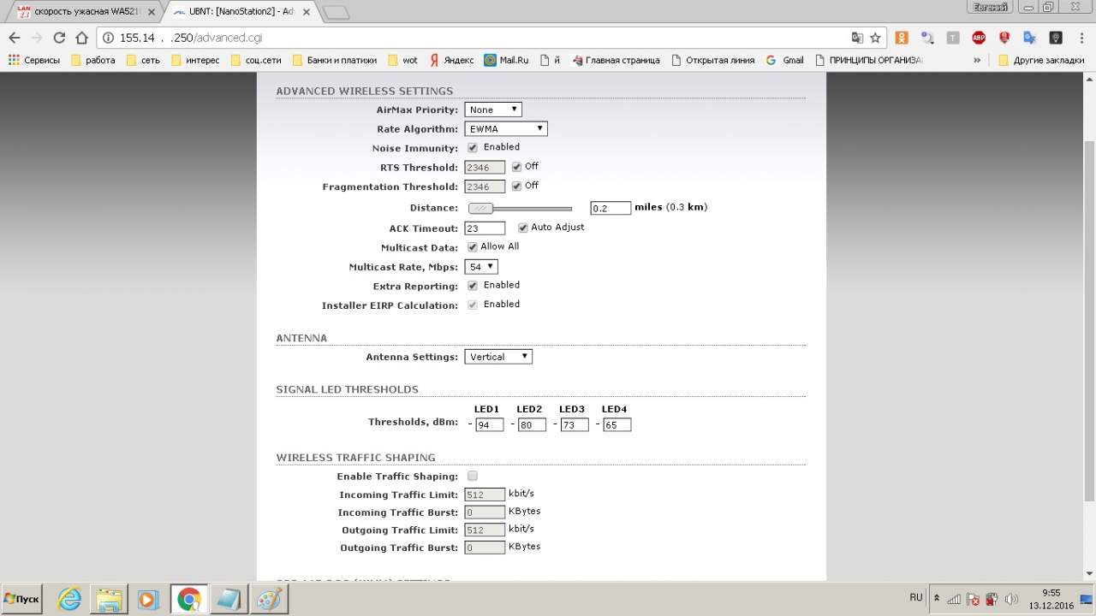Open the Евгений Chrome profile button
The height and width of the screenshot is (616, 1096).
tap(992, 7)
